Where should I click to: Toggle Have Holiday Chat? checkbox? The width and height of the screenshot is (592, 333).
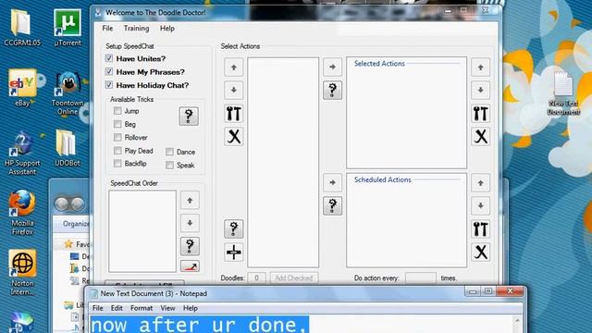[x=109, y=85]
